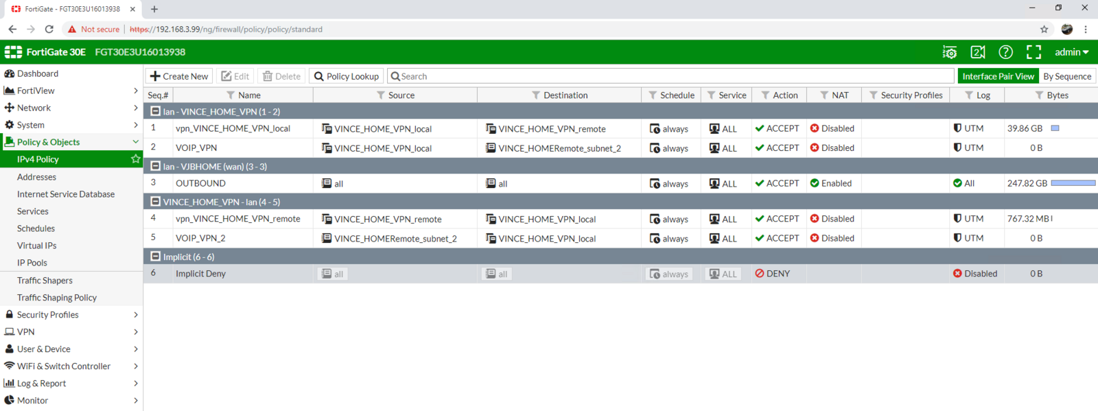This screenshot has height=411, width=1098.
Task: Click the Edit button
Action: point(235,76)
